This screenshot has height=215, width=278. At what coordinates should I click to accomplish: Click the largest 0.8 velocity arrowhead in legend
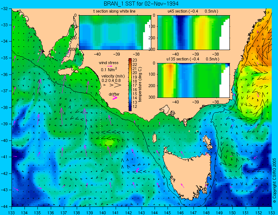pos(118,85)
